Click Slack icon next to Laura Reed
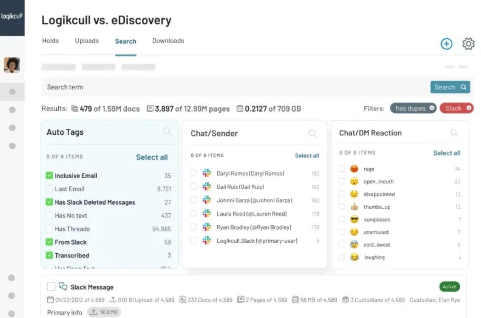 click(207, 214)
